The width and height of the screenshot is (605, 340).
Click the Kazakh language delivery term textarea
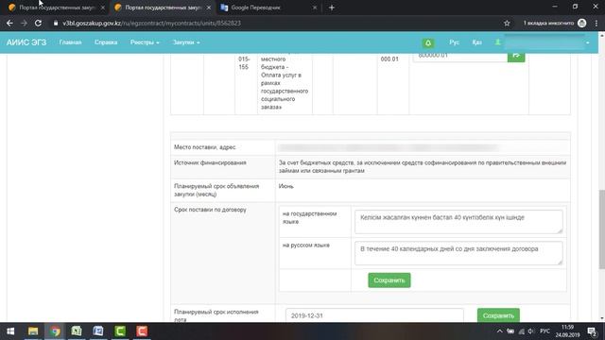tap(458, 222)
